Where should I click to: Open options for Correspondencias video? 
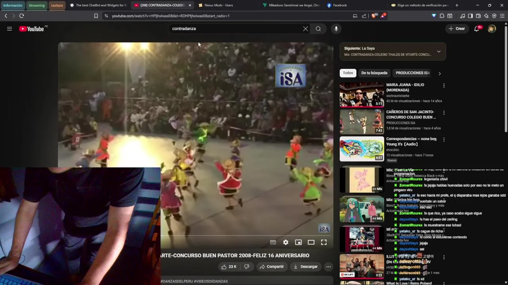click(444, 140)
